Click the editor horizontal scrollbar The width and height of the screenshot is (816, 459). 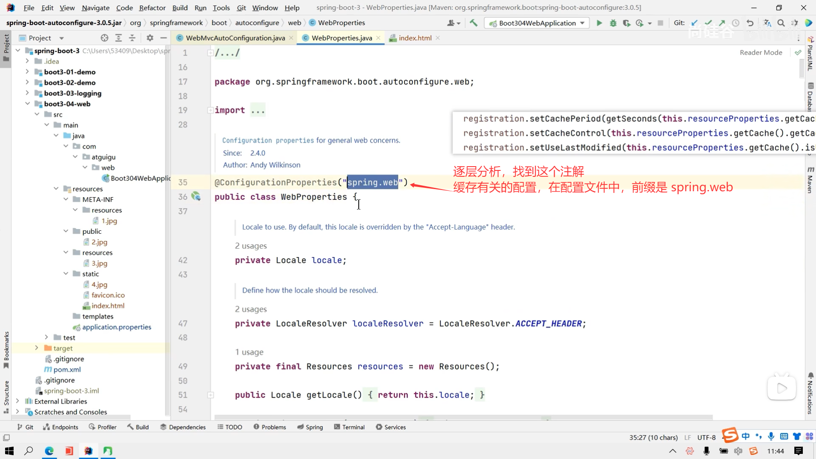(x=463, y=417)
